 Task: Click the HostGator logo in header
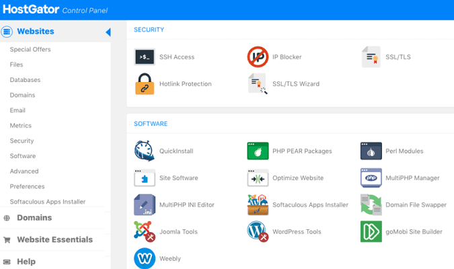31,9
